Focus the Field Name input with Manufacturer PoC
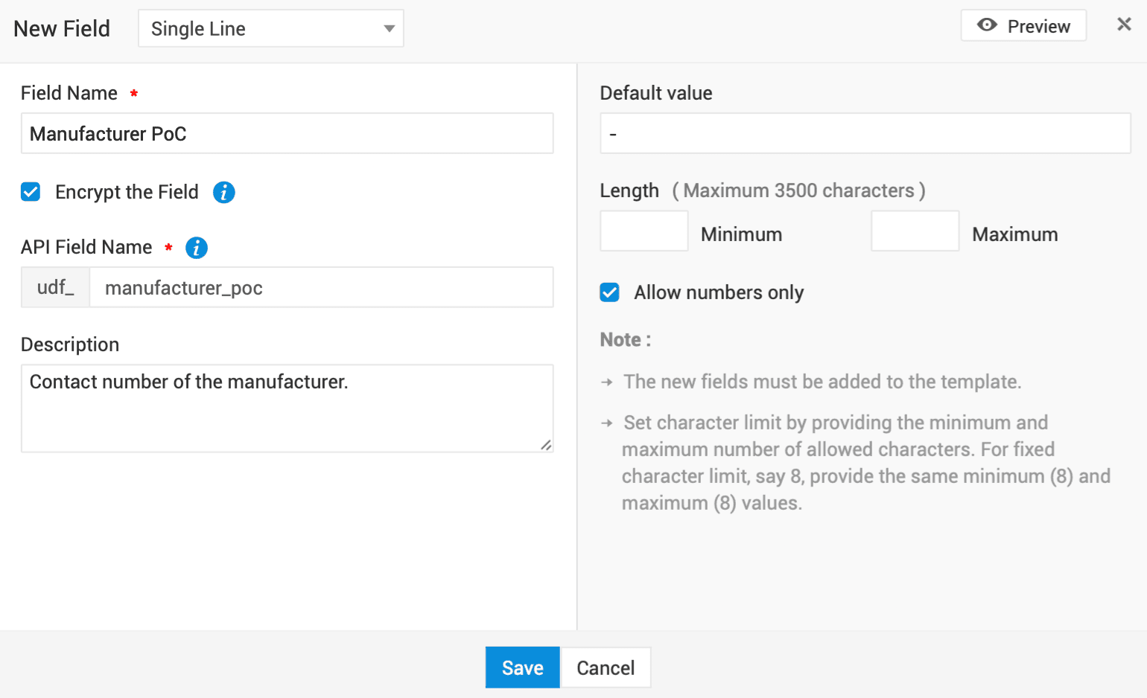The height and width of the screenshot is (698, 1147). coord(287,134)
